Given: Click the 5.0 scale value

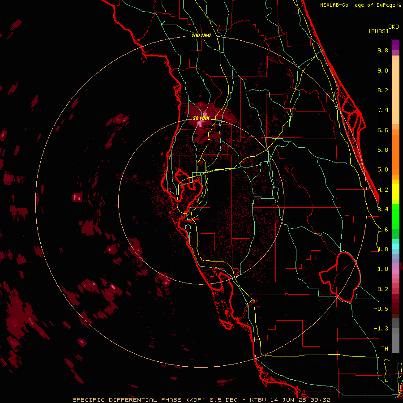Looking at the screenshot, I should [383, 170].
